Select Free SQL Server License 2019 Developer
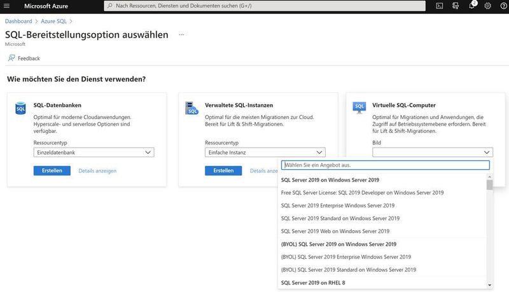 (362, 193)
